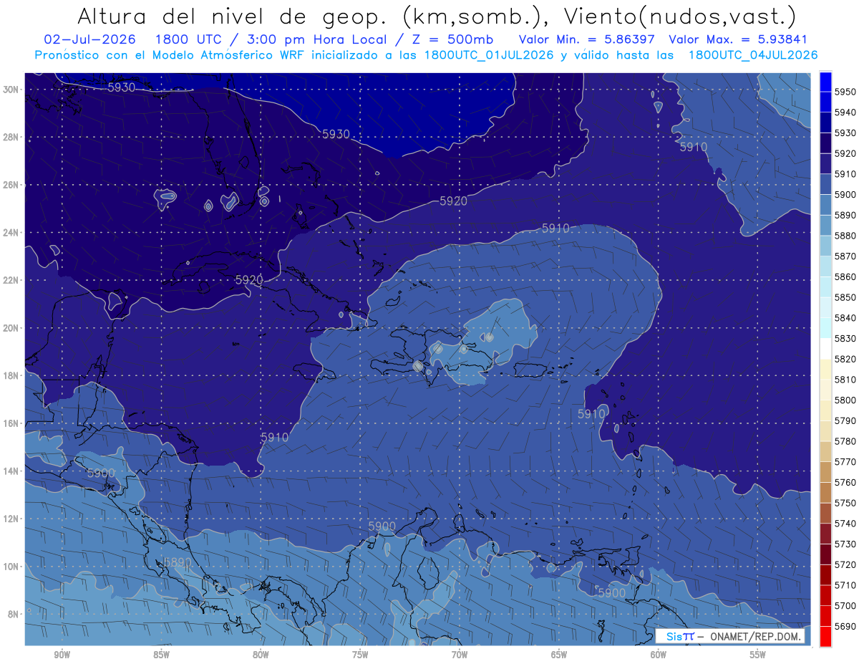Click the 'Valor Min. = 5.86397' text

pos(587,39)
